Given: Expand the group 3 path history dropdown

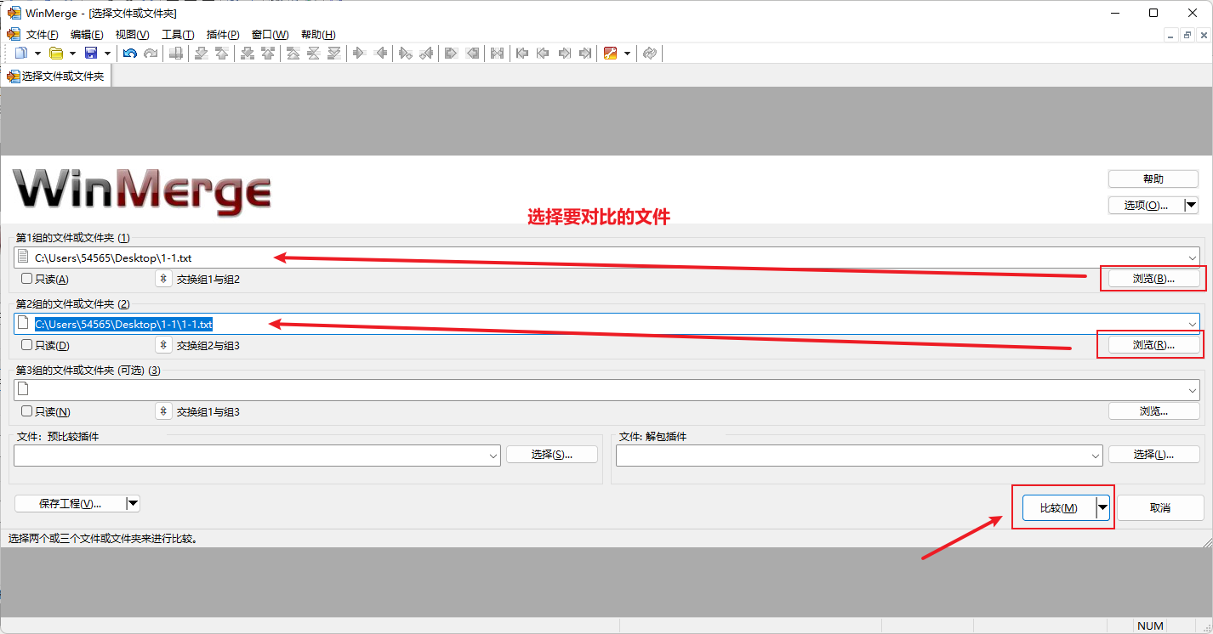Looking at the screenshot, I should (1193, 389).
